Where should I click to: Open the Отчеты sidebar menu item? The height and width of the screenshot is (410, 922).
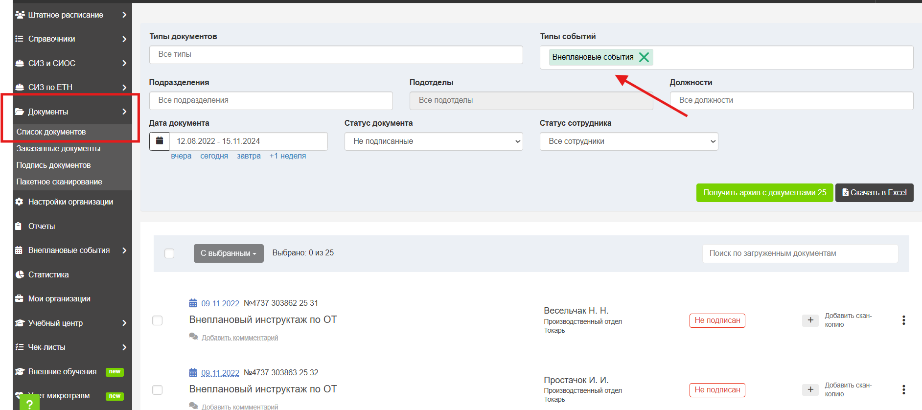tap(42, 226)
